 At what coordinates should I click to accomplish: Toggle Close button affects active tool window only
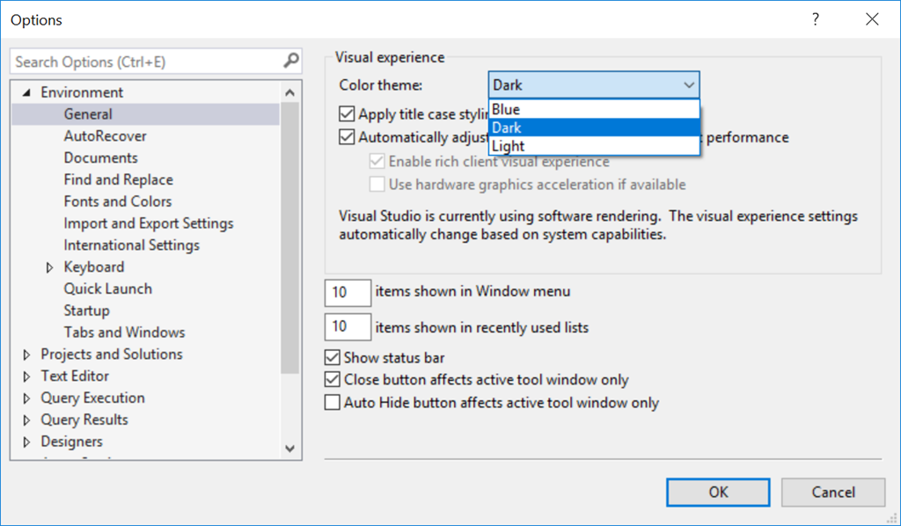333,380
